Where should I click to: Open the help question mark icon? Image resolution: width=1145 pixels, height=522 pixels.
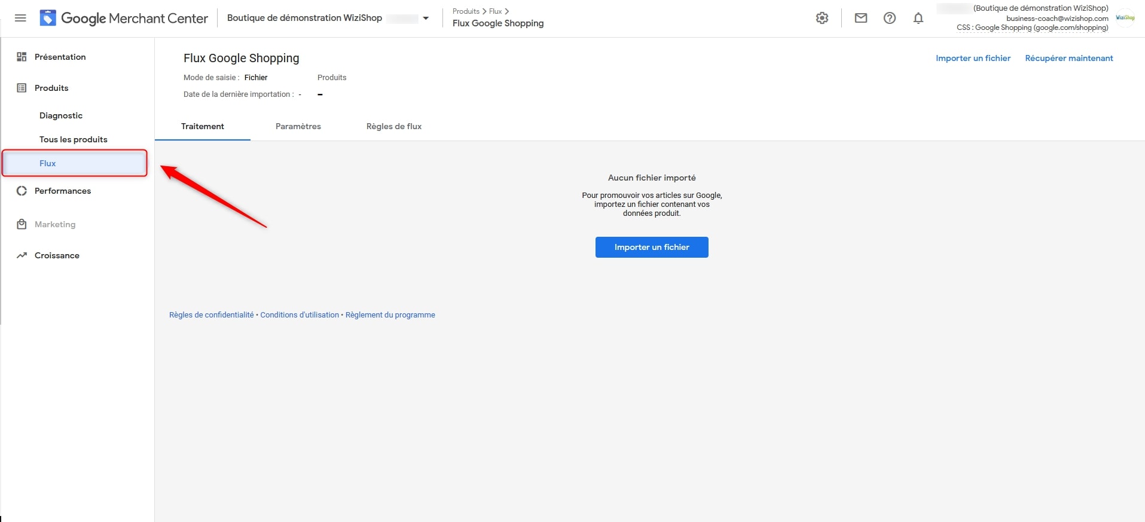click(890, 18)
